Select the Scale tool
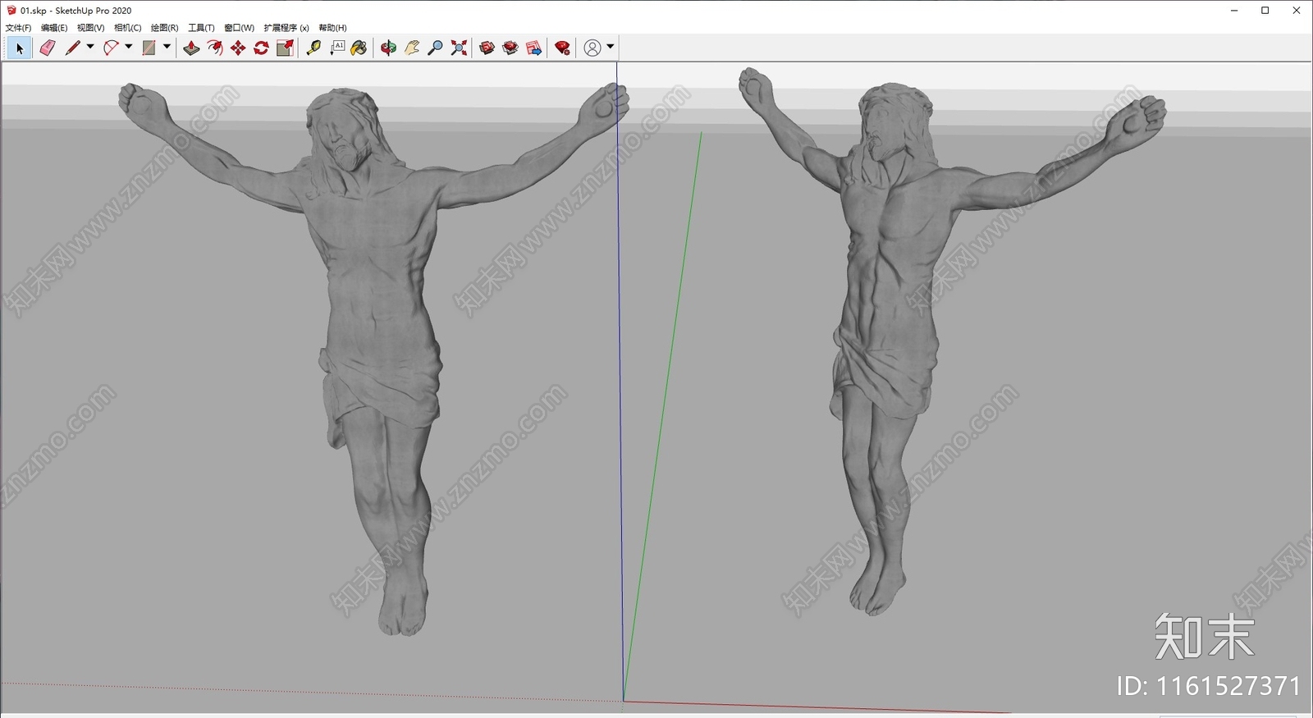This screenshot has height=718, width=1313. 285,48
